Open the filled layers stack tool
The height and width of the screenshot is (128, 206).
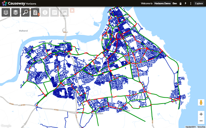(16, 12)
